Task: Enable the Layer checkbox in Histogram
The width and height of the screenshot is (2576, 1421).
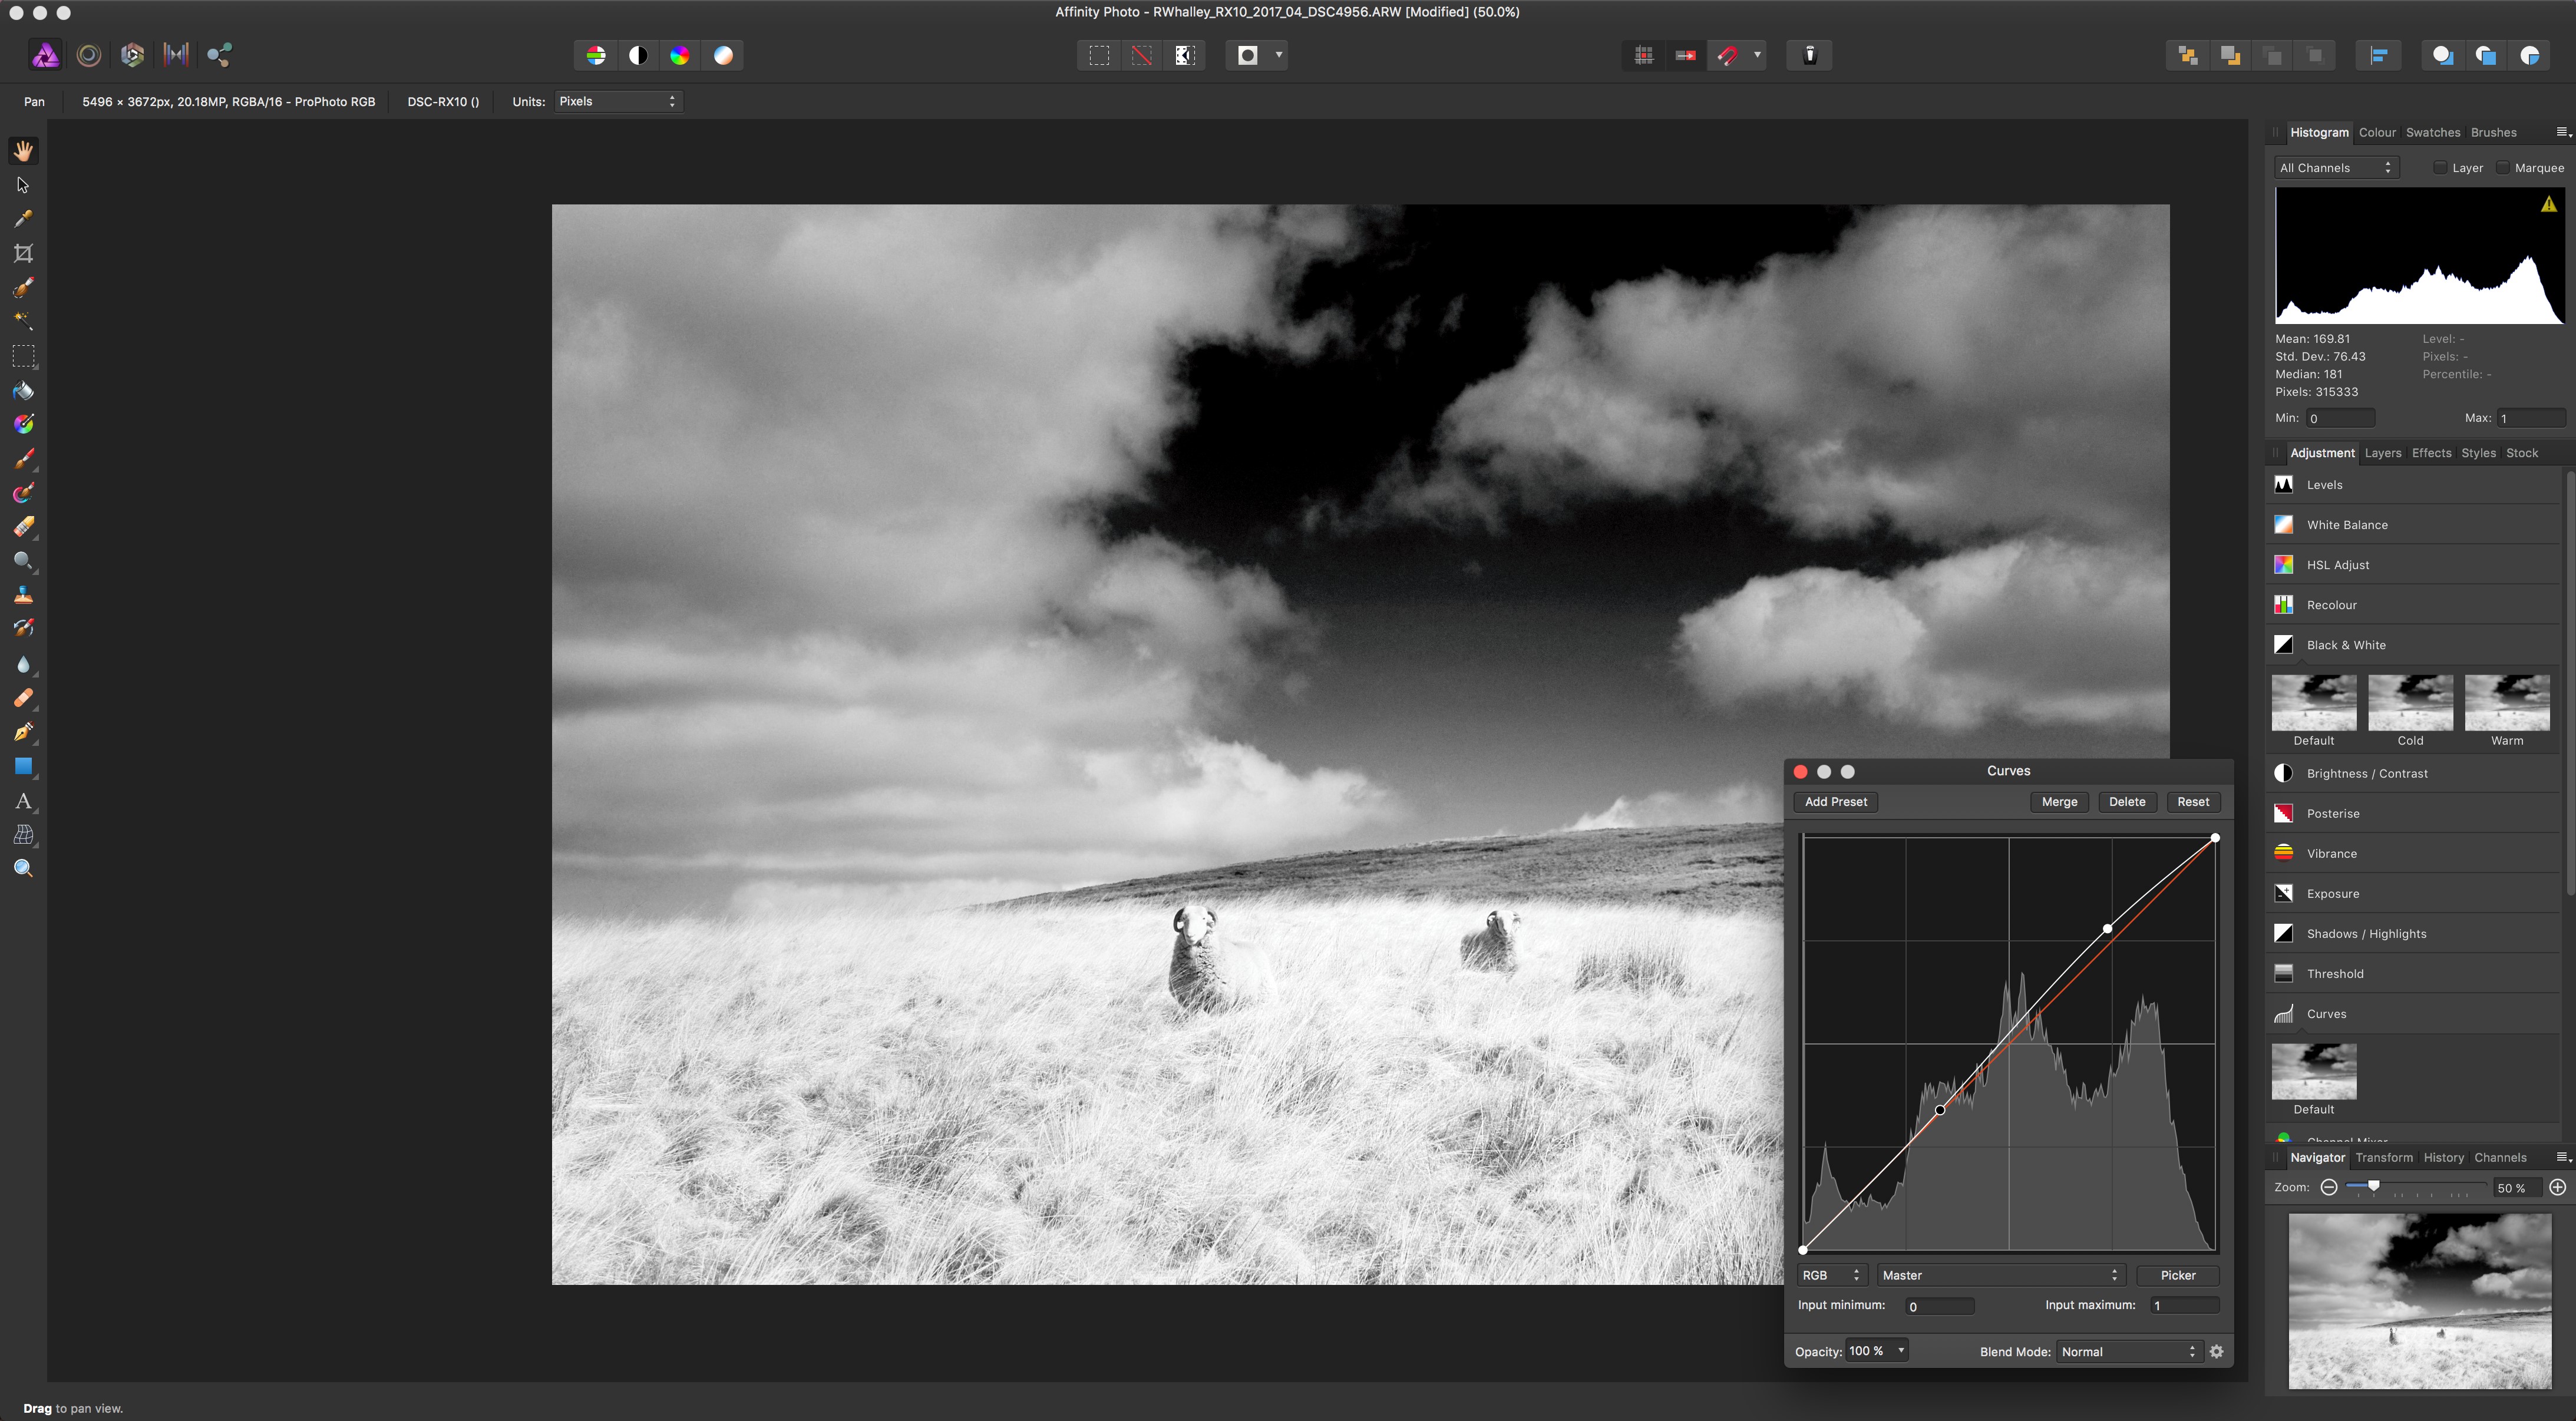Action: pos(2440,168)
